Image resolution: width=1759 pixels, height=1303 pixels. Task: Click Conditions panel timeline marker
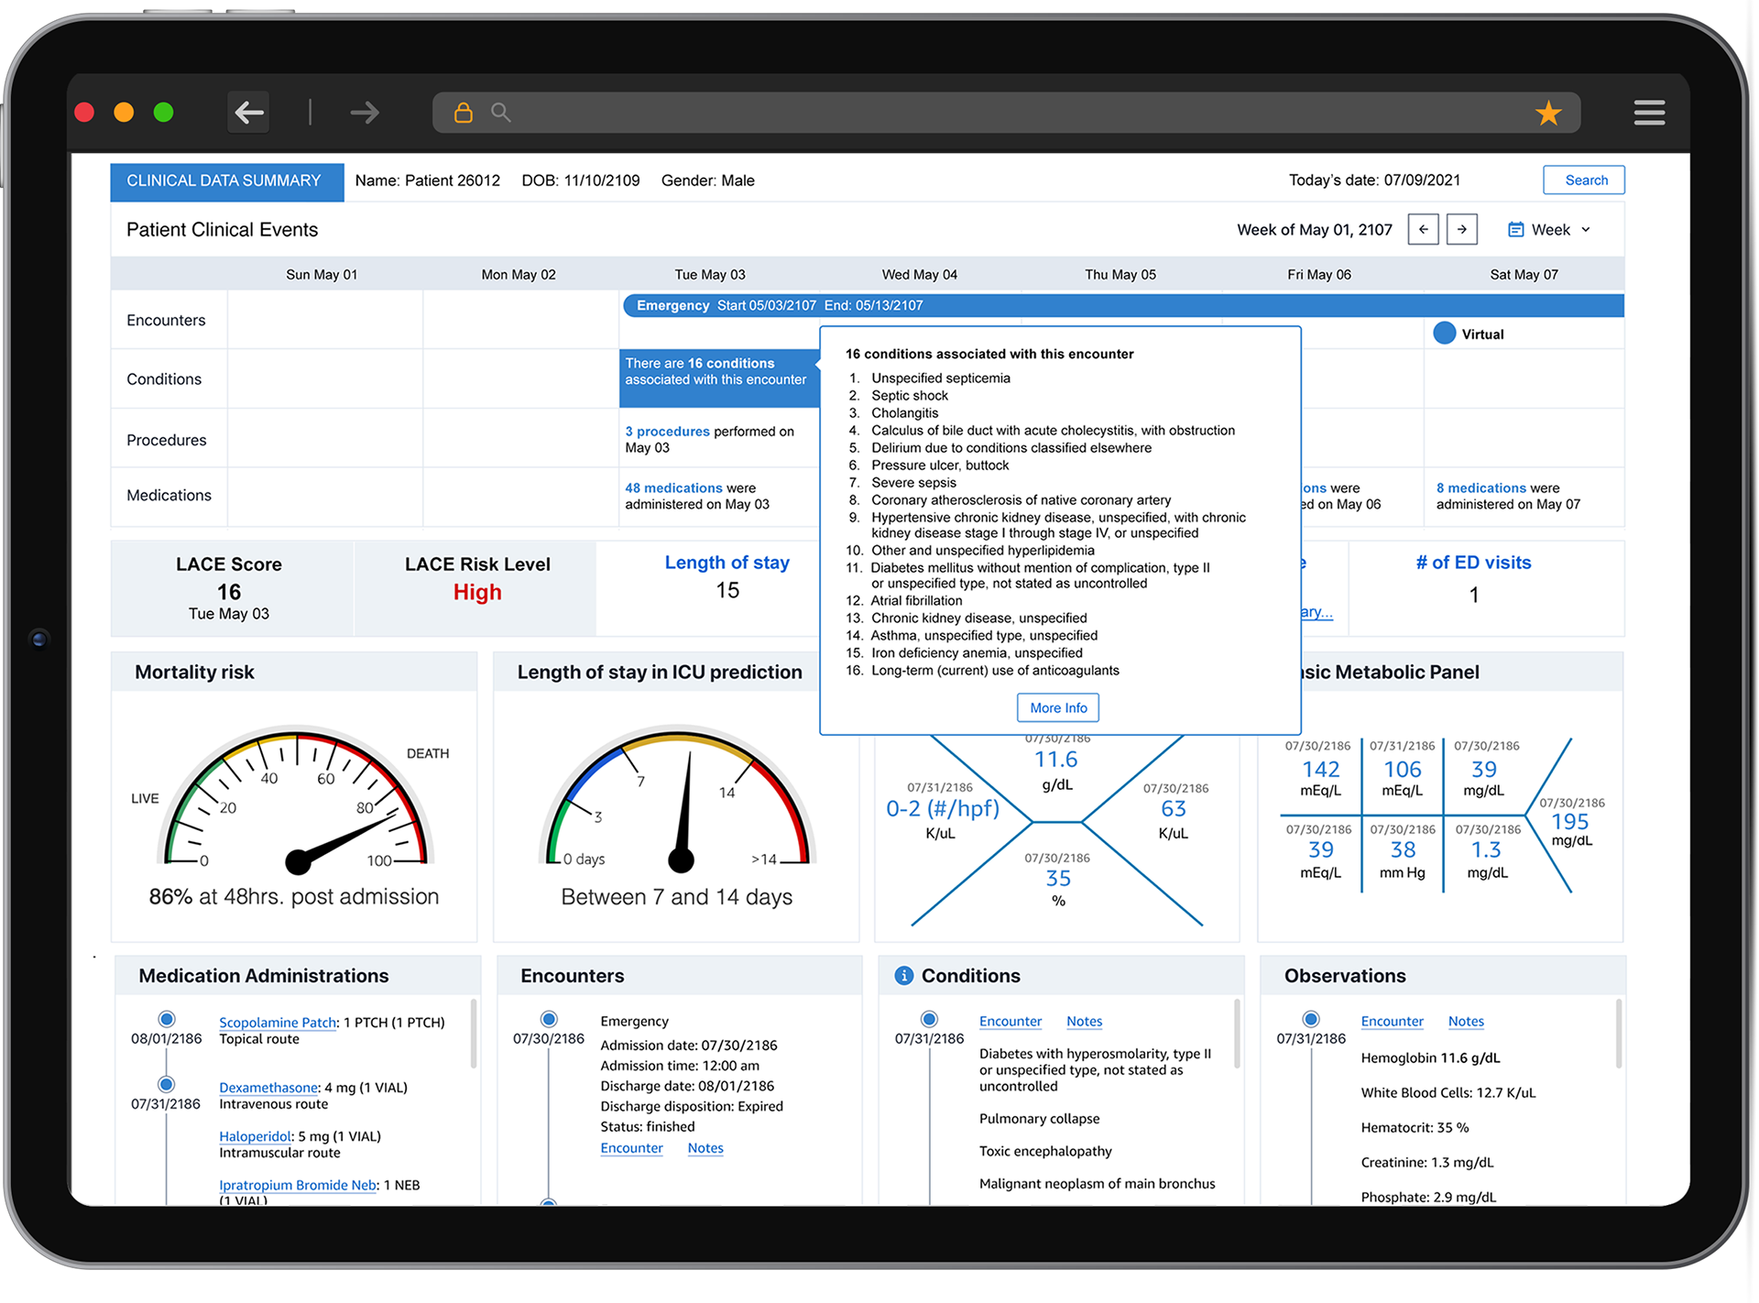click(x=930, y=1019)
